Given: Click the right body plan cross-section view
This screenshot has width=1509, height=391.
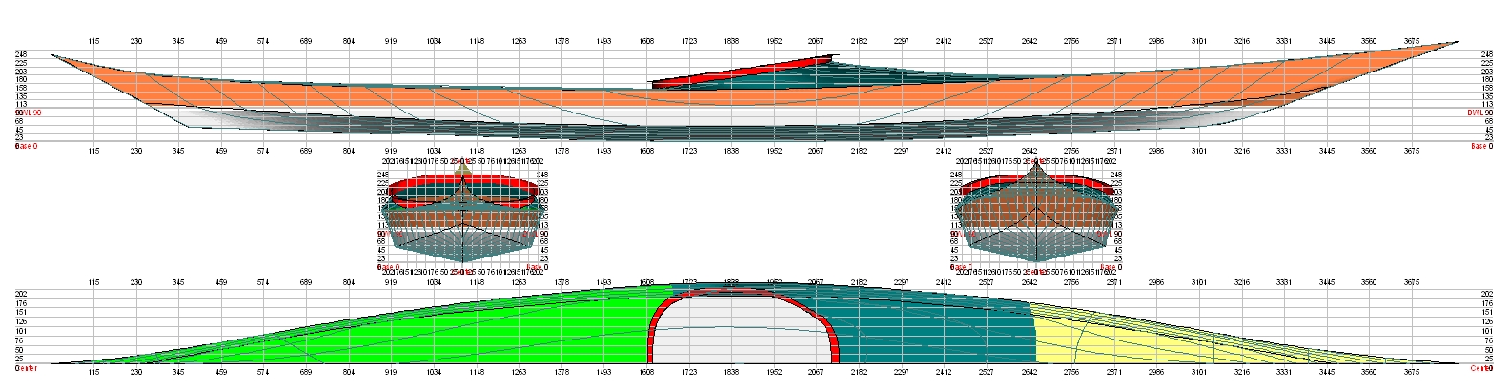Looking at the screenshot, I should click(1036, 215).
